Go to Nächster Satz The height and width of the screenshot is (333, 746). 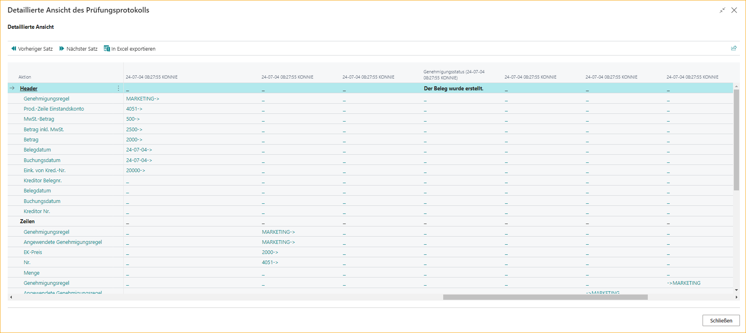[78, 49]
